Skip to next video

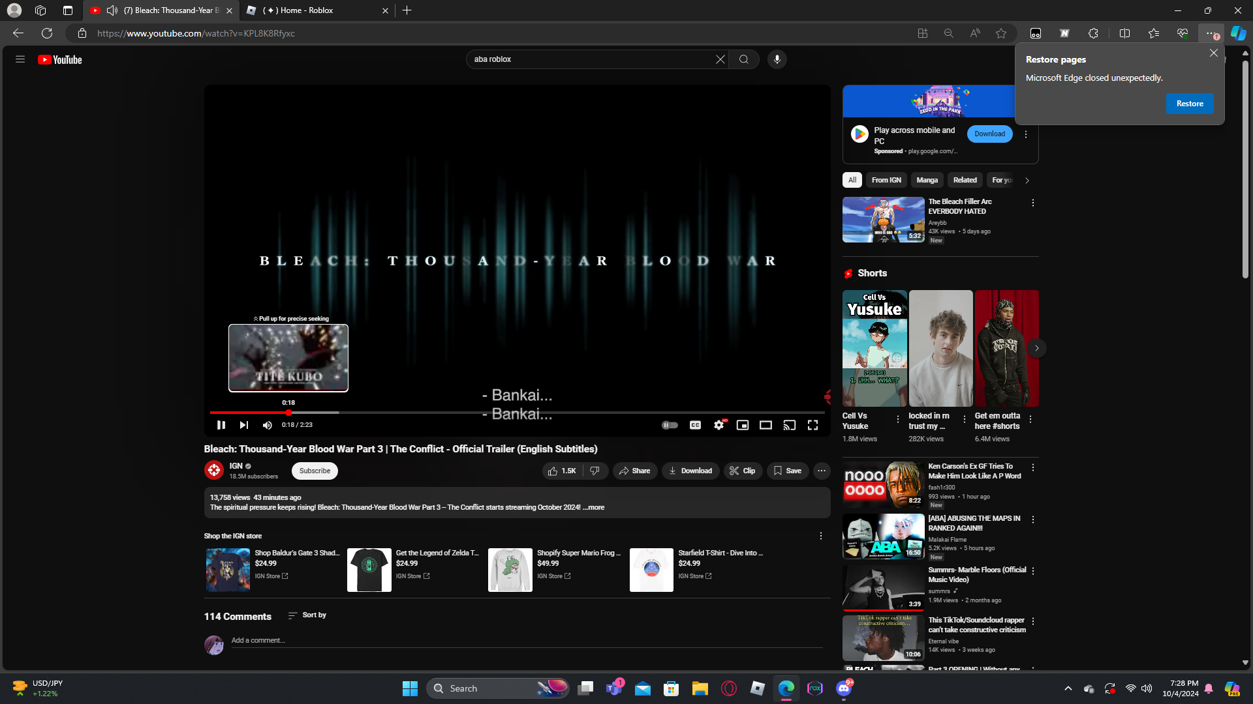coord(244,425)
